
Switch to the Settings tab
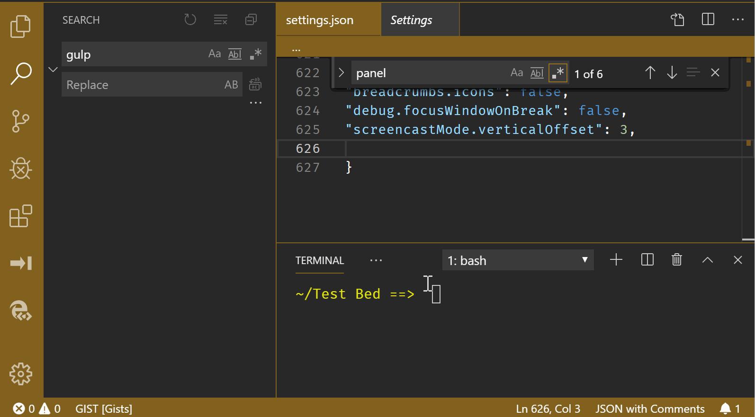pyautogui.click(x=420, y=20)
